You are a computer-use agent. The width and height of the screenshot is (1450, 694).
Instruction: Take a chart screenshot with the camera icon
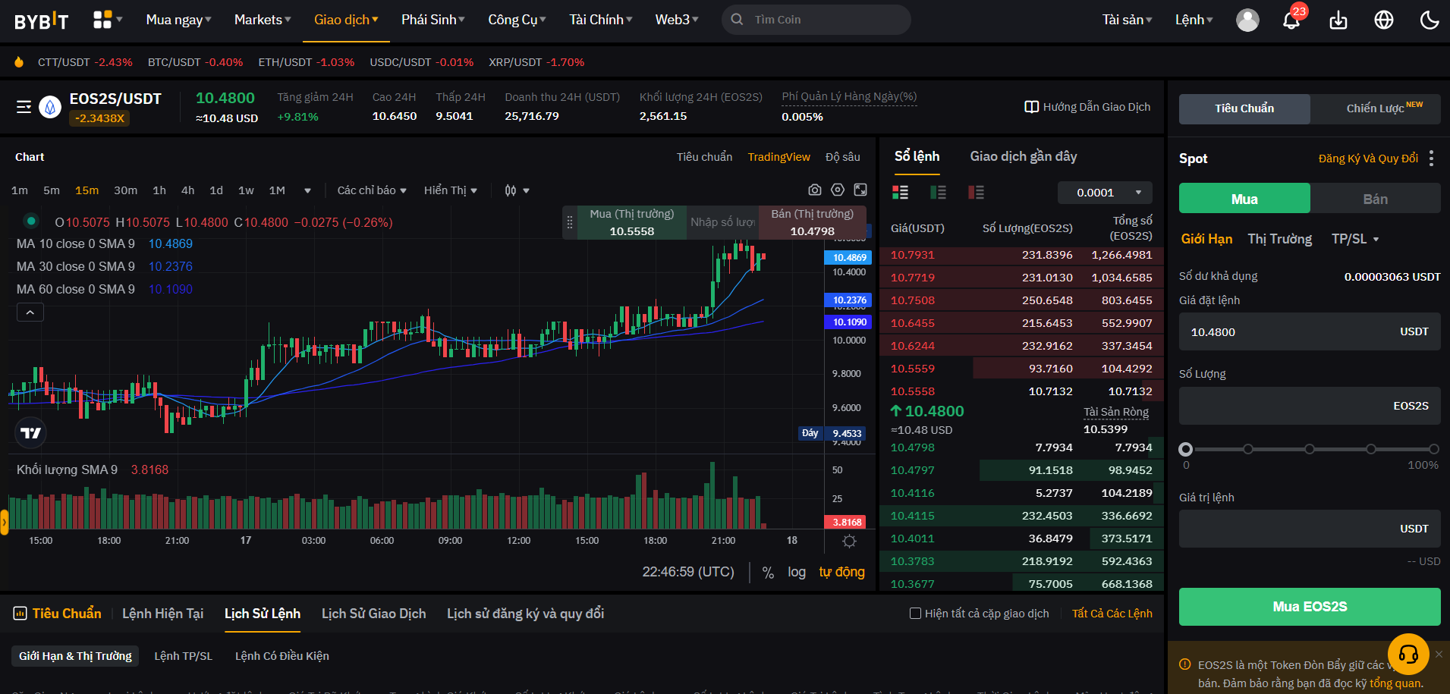click(815, 190)
